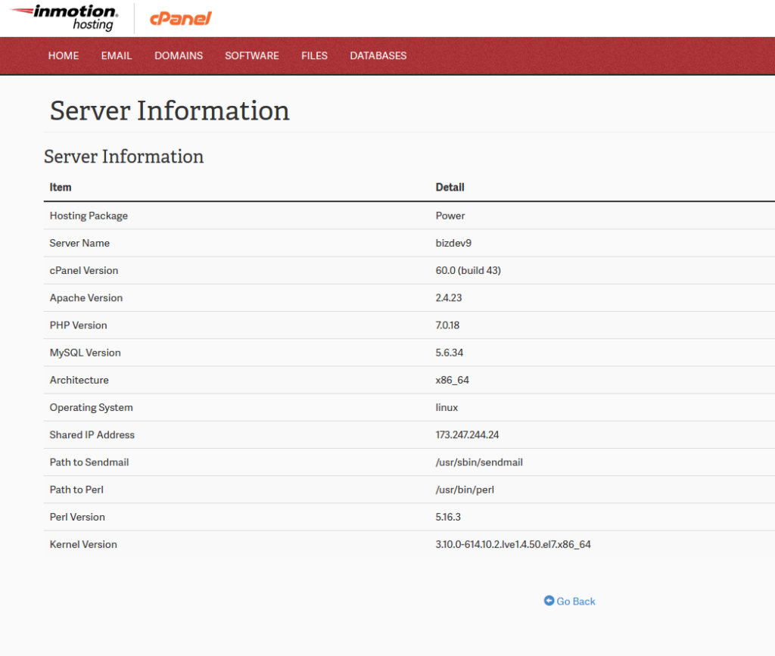The image size is (775, 656).
Task: Click the Path to Perl value
Action: [464, 490]
